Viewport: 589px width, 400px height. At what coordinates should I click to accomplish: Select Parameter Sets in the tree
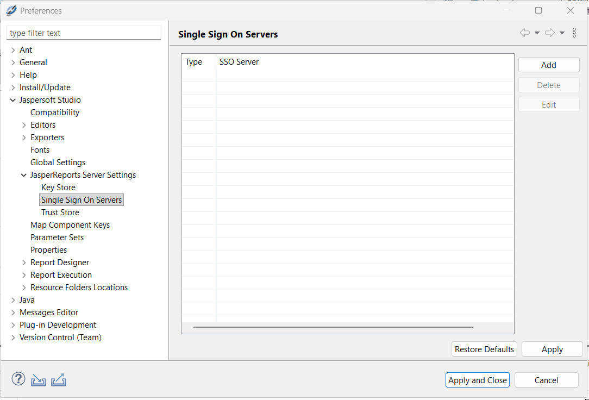click(x=57, y=237)
